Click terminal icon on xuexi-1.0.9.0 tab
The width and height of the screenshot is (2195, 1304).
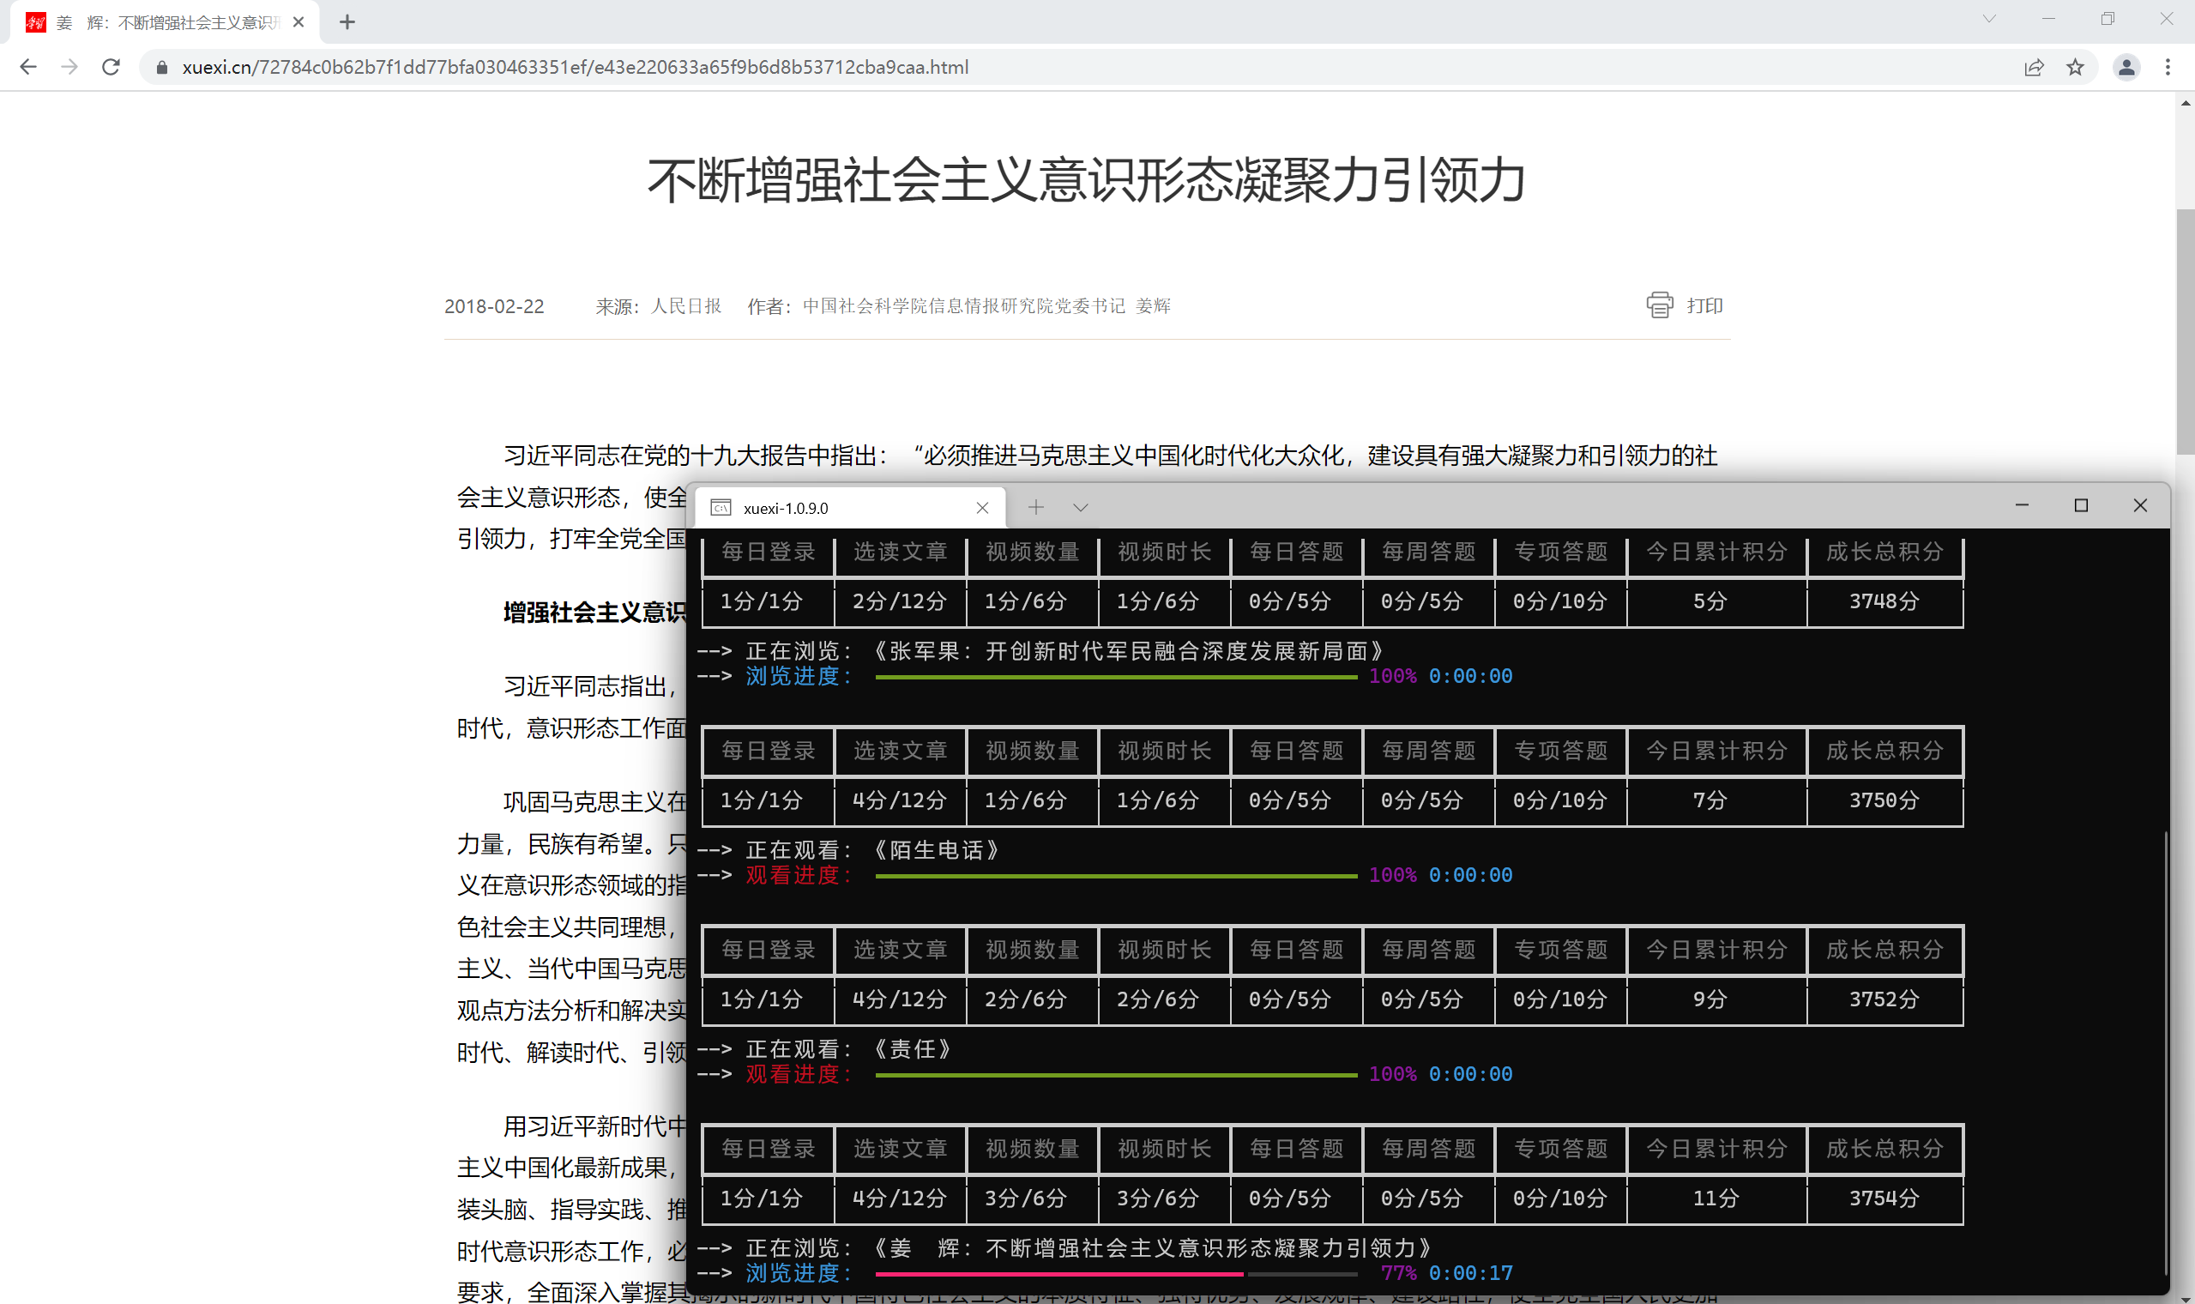tap(721, 508)
